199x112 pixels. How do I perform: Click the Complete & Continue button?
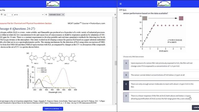pos(53,109)
